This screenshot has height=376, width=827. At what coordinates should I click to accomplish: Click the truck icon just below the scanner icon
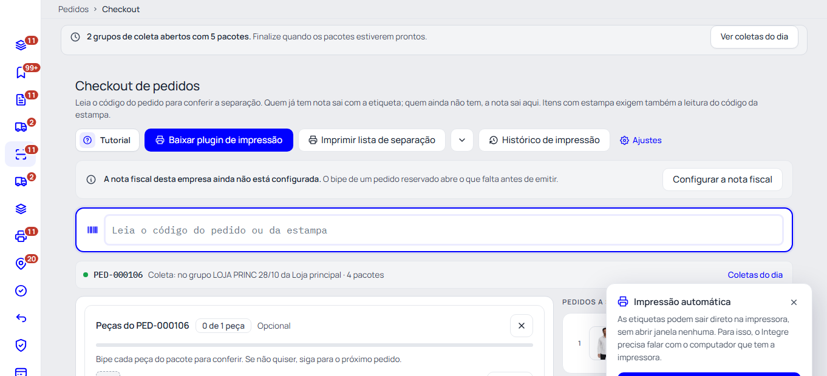click(21, 181)
